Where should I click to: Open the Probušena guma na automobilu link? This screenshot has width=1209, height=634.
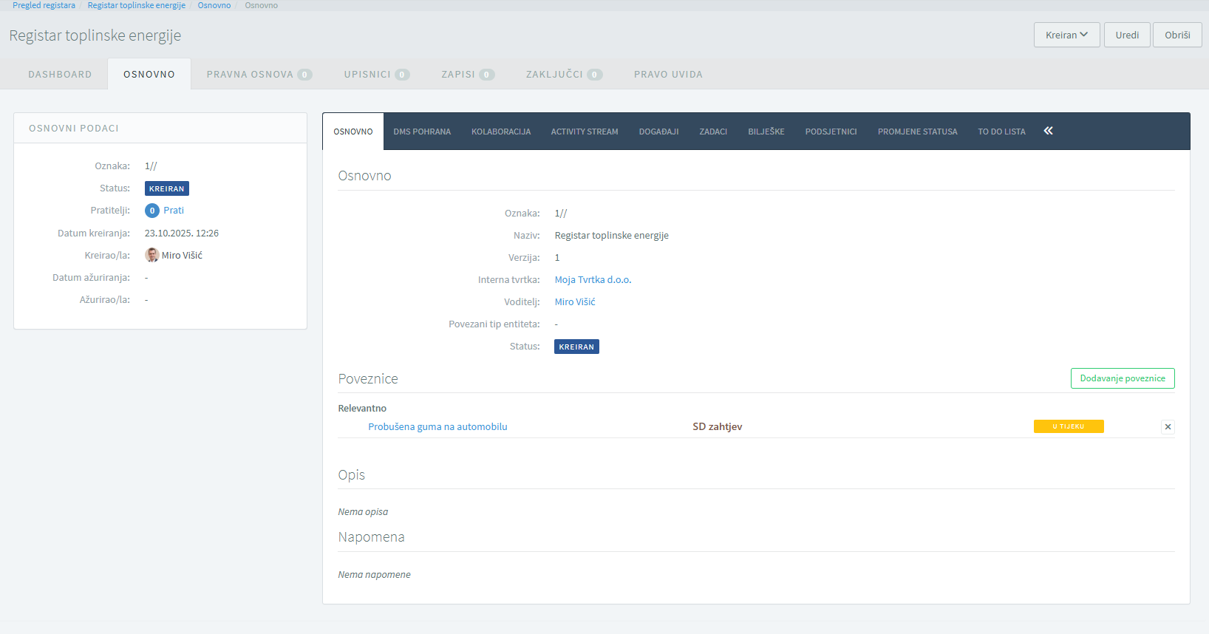click(x=437, y=426)
